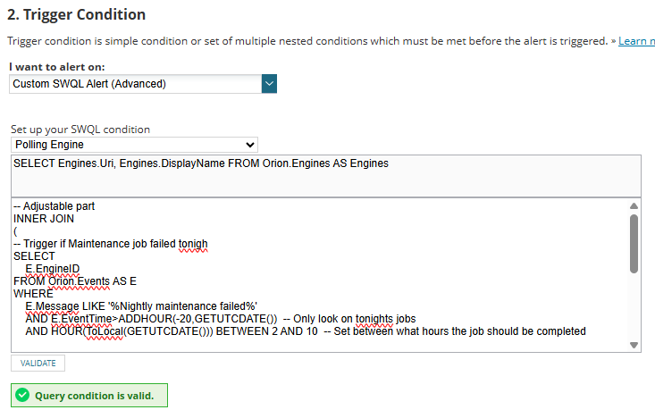The width and height of the screenshot is (655, 410).
Task: Click 'Orion.Events' in the FROM clause
Action: click(79, 281)
